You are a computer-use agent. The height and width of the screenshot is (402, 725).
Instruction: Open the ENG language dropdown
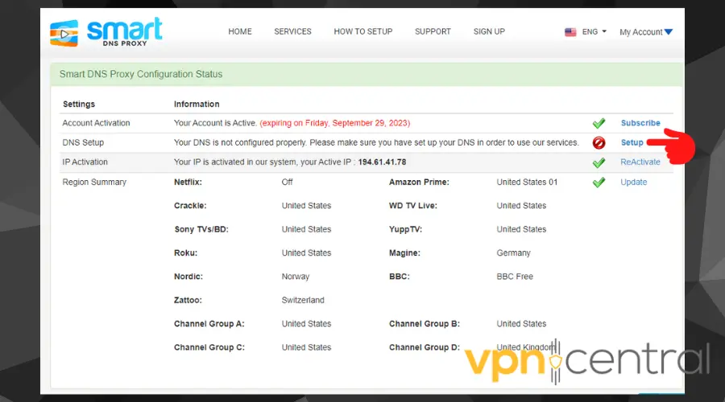click(594, 32)
